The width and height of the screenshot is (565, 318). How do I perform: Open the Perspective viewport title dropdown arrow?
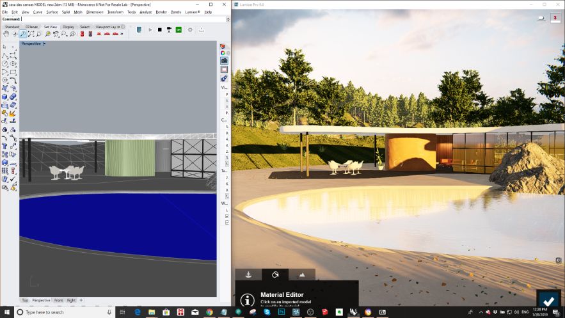[x=44, y=44]
